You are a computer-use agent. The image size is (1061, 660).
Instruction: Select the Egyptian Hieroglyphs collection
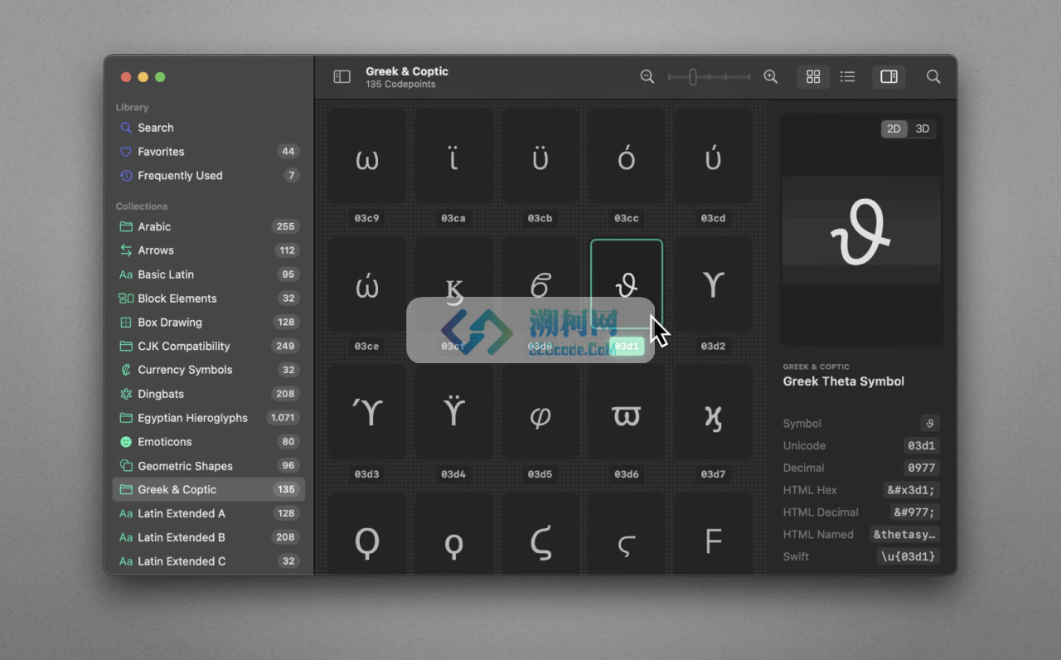[208, 418]
